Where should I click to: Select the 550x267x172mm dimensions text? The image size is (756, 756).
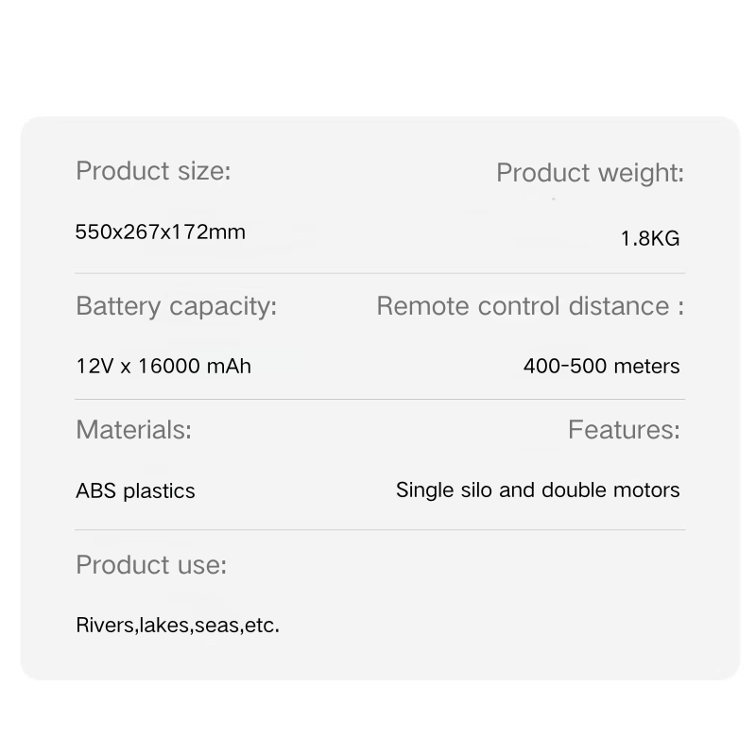(160, 232)
